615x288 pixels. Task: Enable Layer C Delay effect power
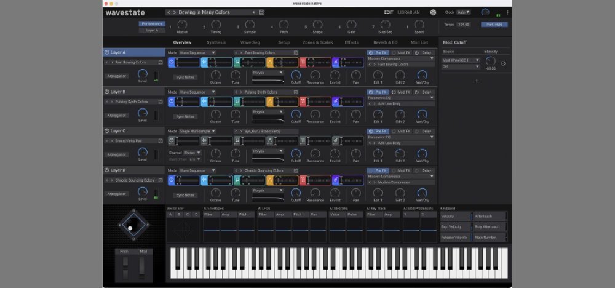pos(416,131)
